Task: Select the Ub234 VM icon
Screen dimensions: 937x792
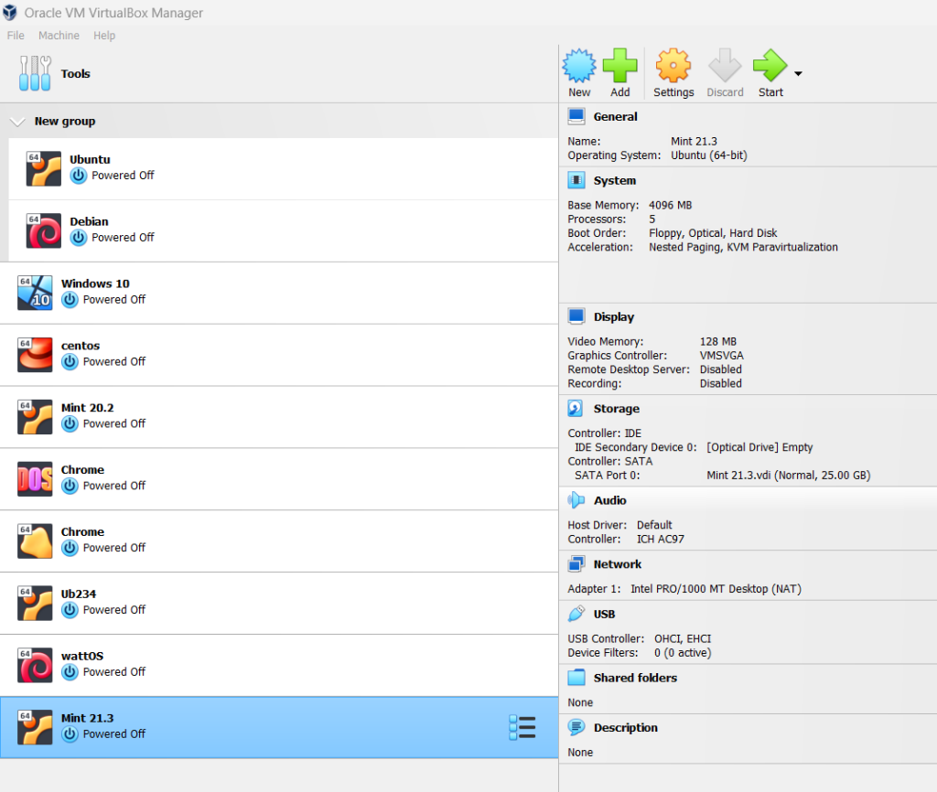Action: pyautogui.click(x=35, y=604)
